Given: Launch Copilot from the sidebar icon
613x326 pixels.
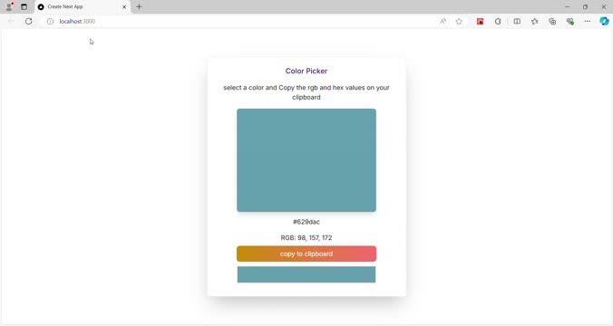Looking at the screenshot, I should (x=604, y=22).
